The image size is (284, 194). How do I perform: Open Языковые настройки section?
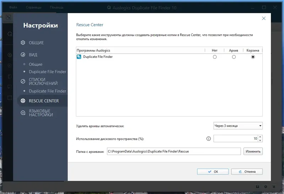tap(41, 113)
